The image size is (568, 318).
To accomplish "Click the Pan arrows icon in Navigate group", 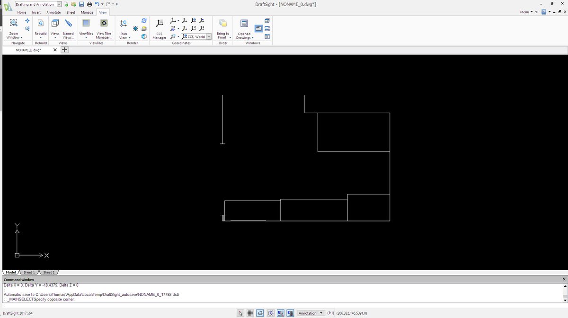I will click(x=27, y=21).
